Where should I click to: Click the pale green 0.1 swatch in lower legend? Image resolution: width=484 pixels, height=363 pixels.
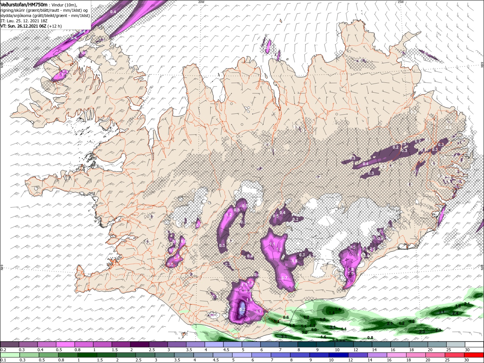(10, 355)
